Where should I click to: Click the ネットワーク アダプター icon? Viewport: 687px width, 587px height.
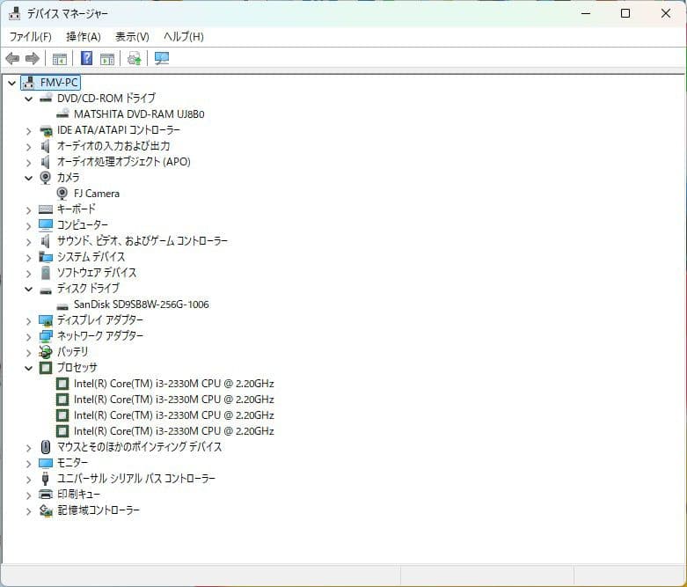(x=46, y=336)
